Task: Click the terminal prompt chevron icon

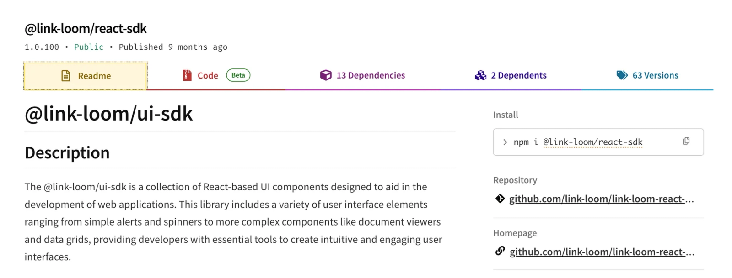Action: coord(505,142)
